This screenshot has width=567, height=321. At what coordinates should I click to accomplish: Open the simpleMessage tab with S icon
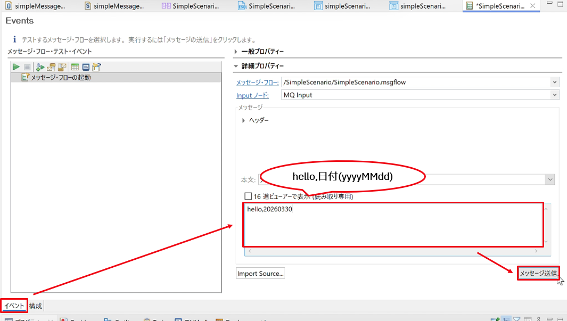114,6
